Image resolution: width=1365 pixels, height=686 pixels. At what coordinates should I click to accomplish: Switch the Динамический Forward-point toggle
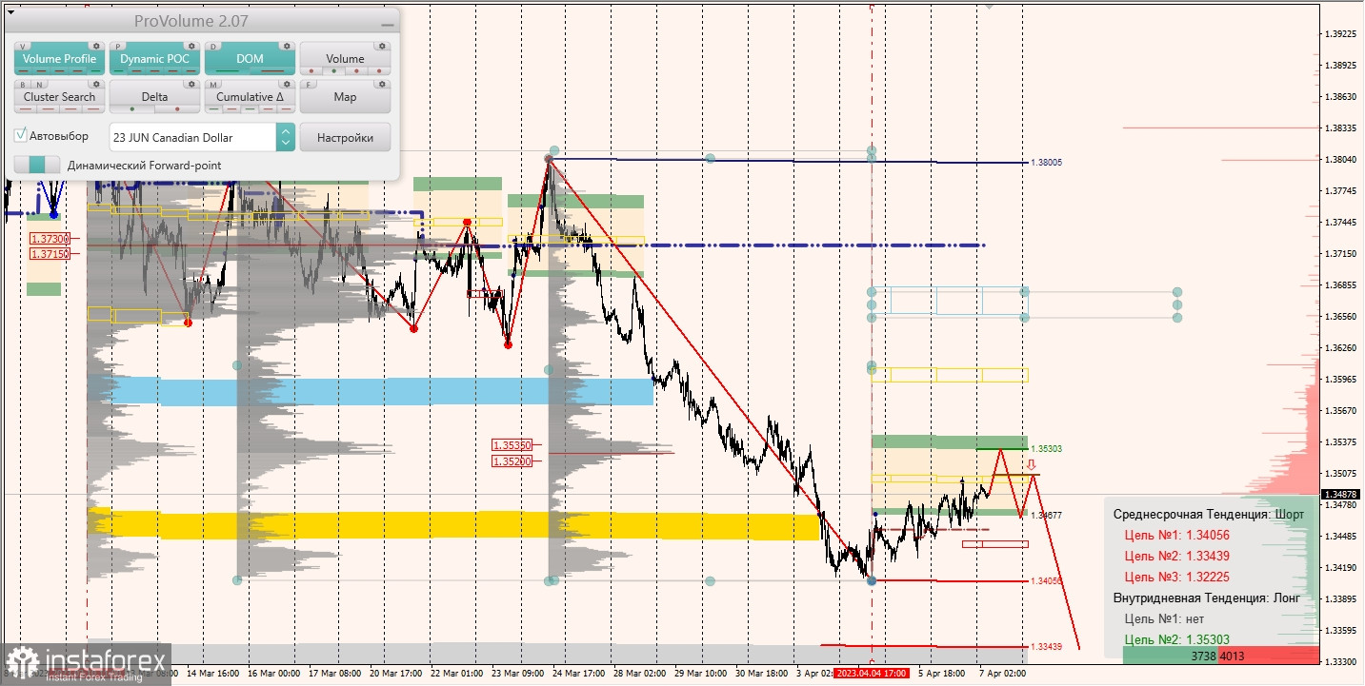(x=37, y=165)
